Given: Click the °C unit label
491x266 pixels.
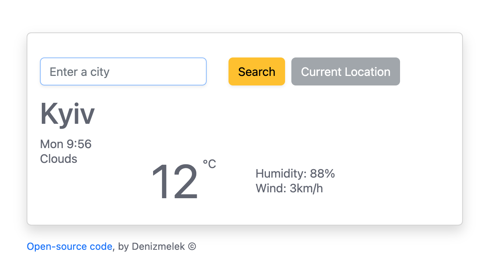Looking at the screenshot, I should 209,164.
